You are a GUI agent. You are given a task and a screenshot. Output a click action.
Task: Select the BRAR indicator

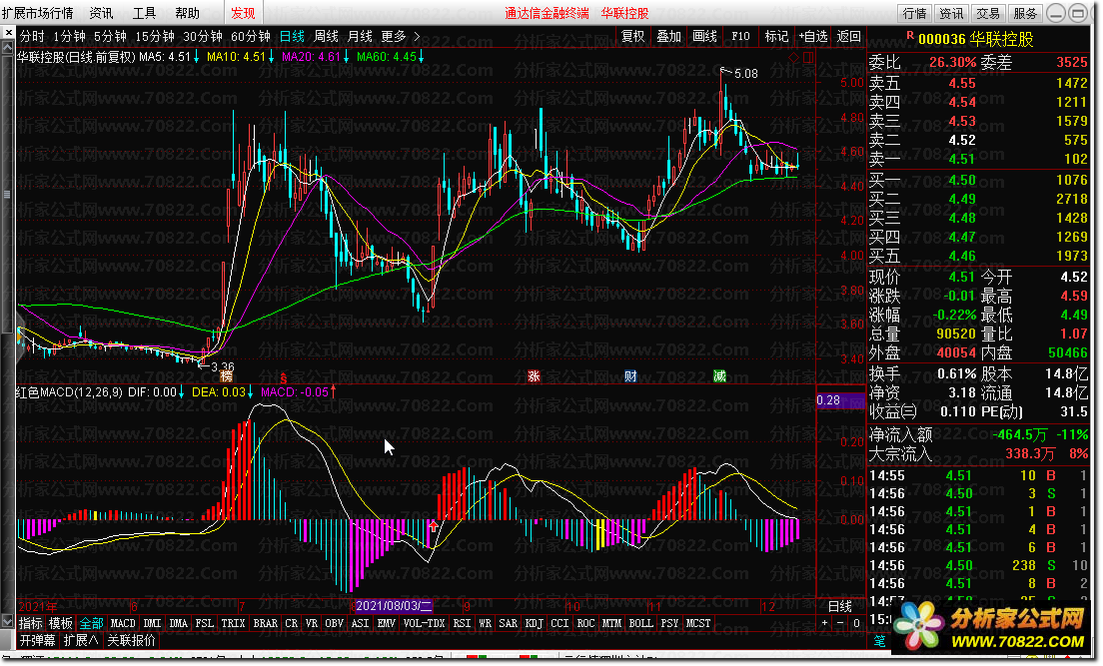265,623
